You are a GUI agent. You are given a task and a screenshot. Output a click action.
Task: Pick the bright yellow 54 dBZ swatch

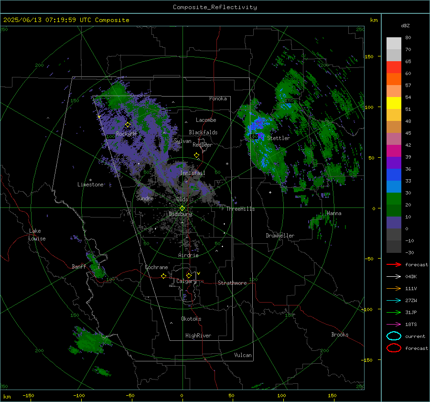(394, 103)
